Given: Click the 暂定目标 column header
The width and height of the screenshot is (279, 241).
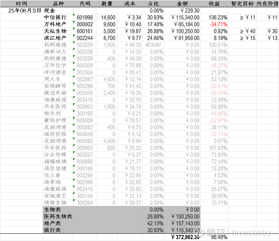Looking at the screenshot, I should point(242,3).
